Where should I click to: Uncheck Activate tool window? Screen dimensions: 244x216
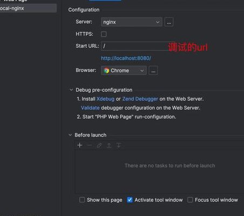tap(130, 200)
